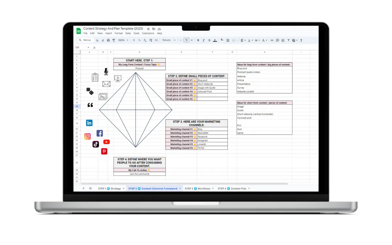Toggle strikethrough formatting
Viewport: 392px width, 245px height.
(x=209, y=40)
